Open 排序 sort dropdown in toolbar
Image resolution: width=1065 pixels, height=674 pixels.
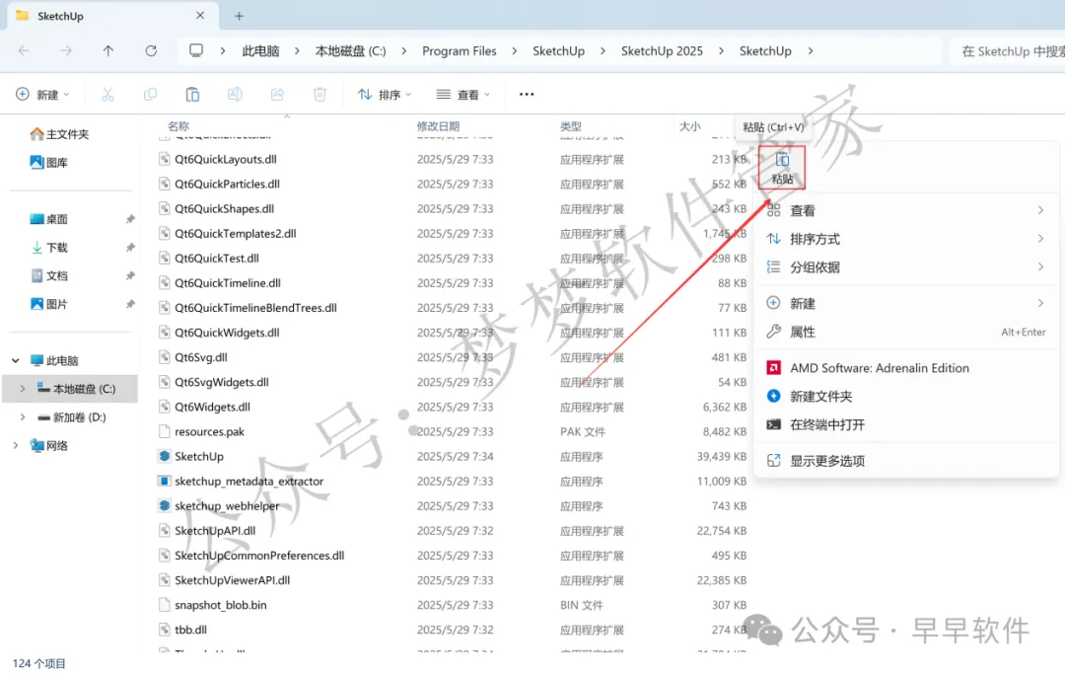coord(385,95)
